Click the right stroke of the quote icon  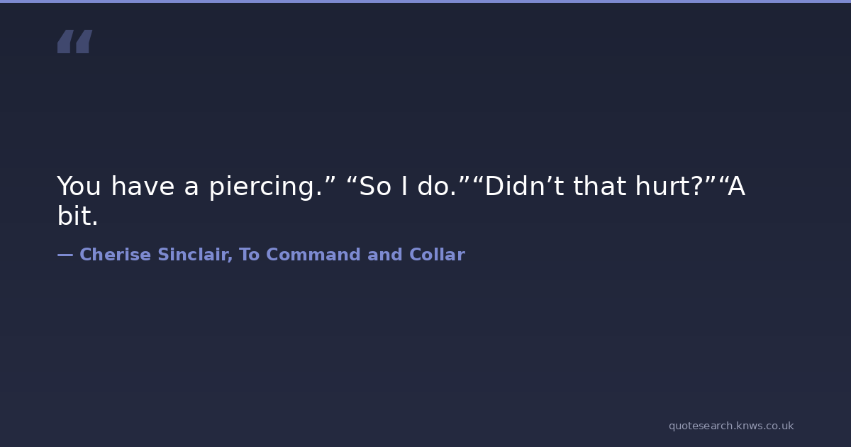(84, 42)
